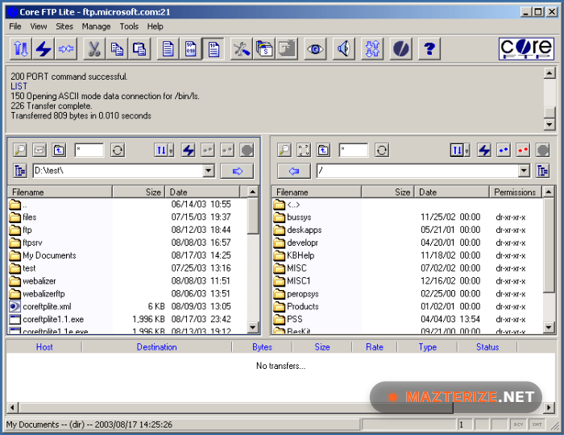This screenshot has height=435, width=564.
Task: Select Auto transfer mode icon
Action: (214, 48)
